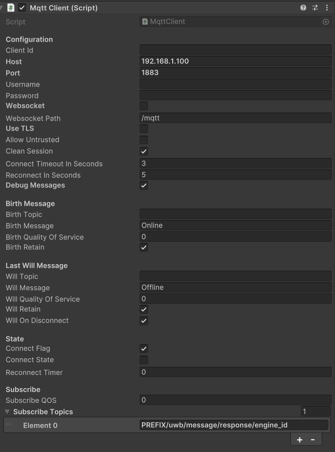This screenshot has width=335, height=452.
Task: Add a new Subscribe Topics element
Action: coord(300,440)
